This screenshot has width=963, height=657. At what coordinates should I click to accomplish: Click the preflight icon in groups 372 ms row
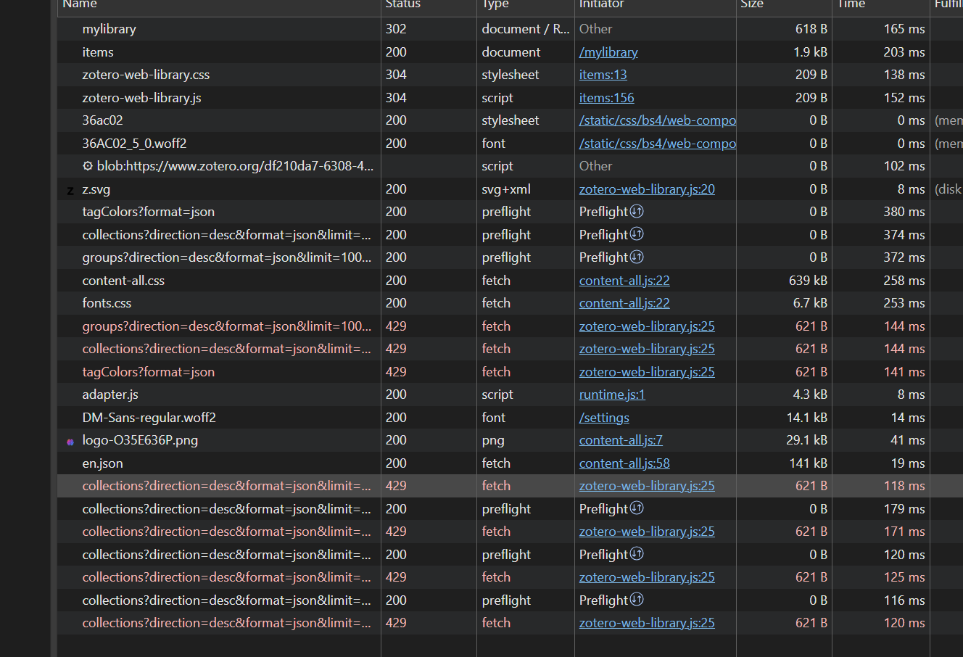point(637,257)
